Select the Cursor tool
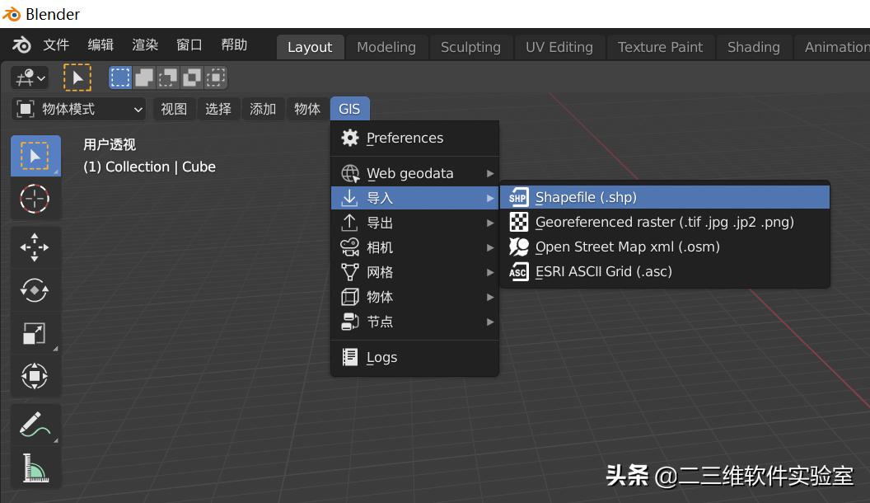 point(35,198)
